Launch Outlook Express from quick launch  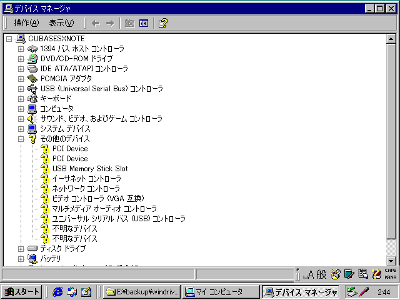72,292
